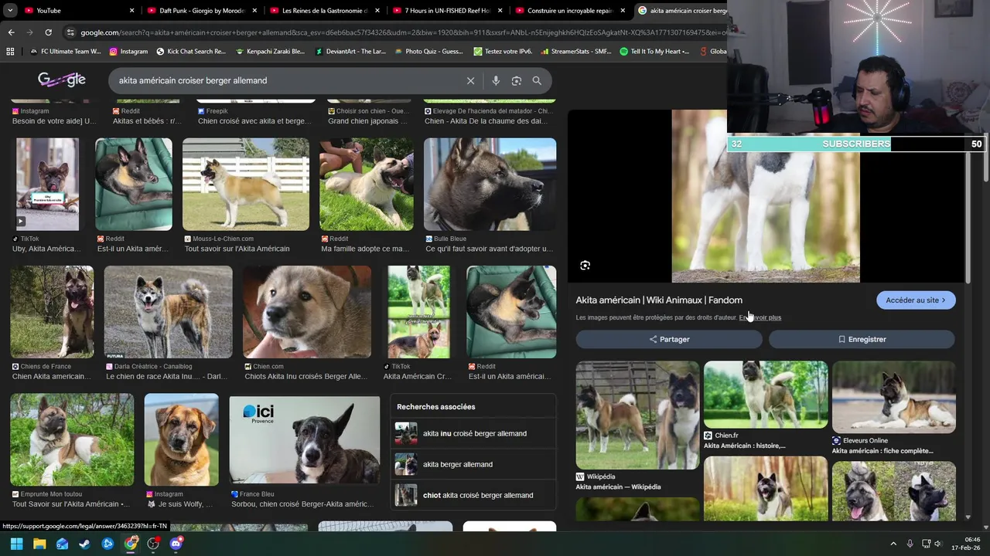
Task: Open the Google logo home link
Action: [x=62, y=80]
